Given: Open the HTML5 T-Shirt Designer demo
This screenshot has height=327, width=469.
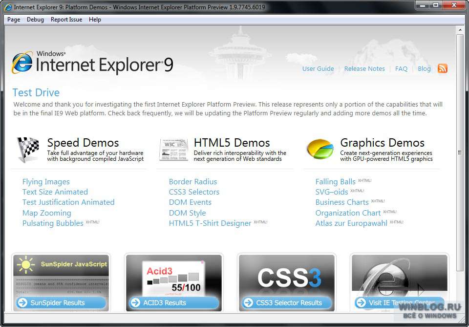Looking at the screenshot, I should click(x=210, y=223).
